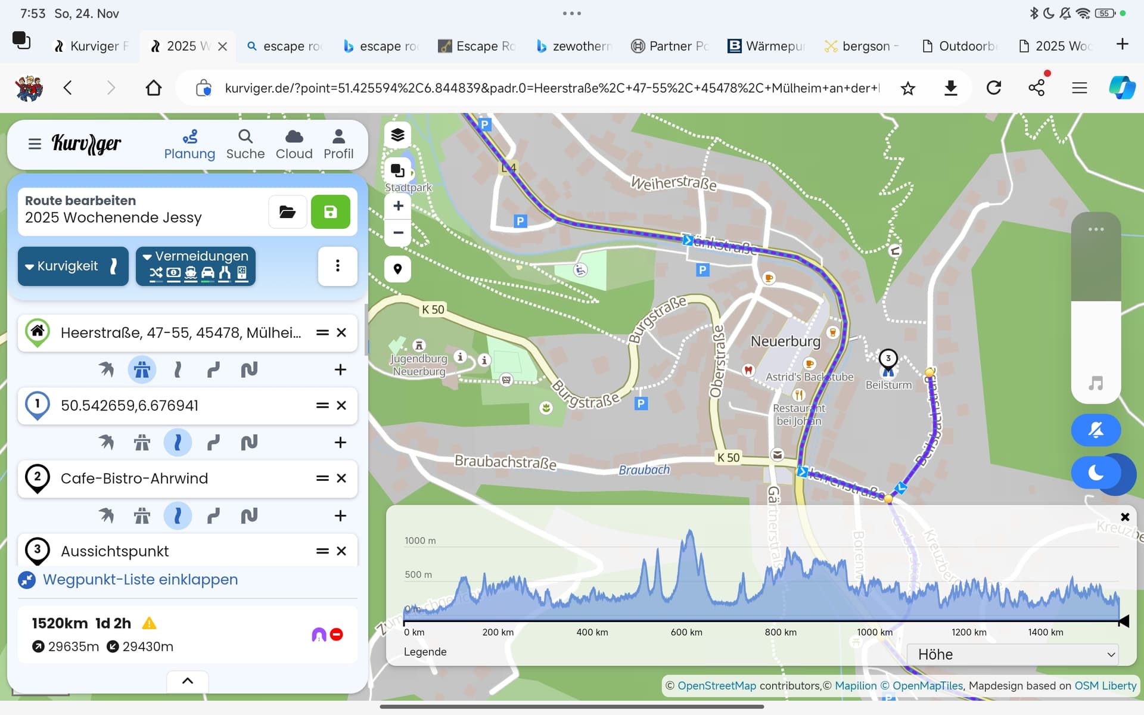Select fastest routing below Heerstraße waypoint

107,369
